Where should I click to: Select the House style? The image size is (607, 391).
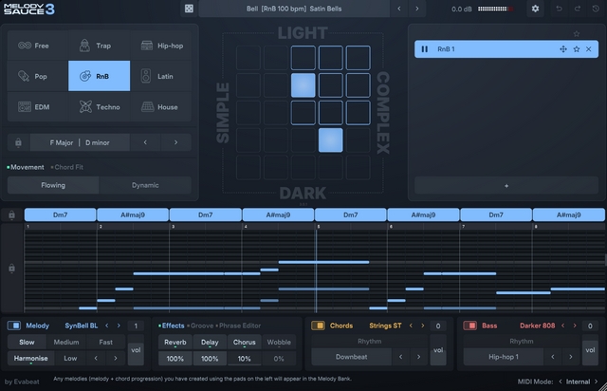click(160, 106)
